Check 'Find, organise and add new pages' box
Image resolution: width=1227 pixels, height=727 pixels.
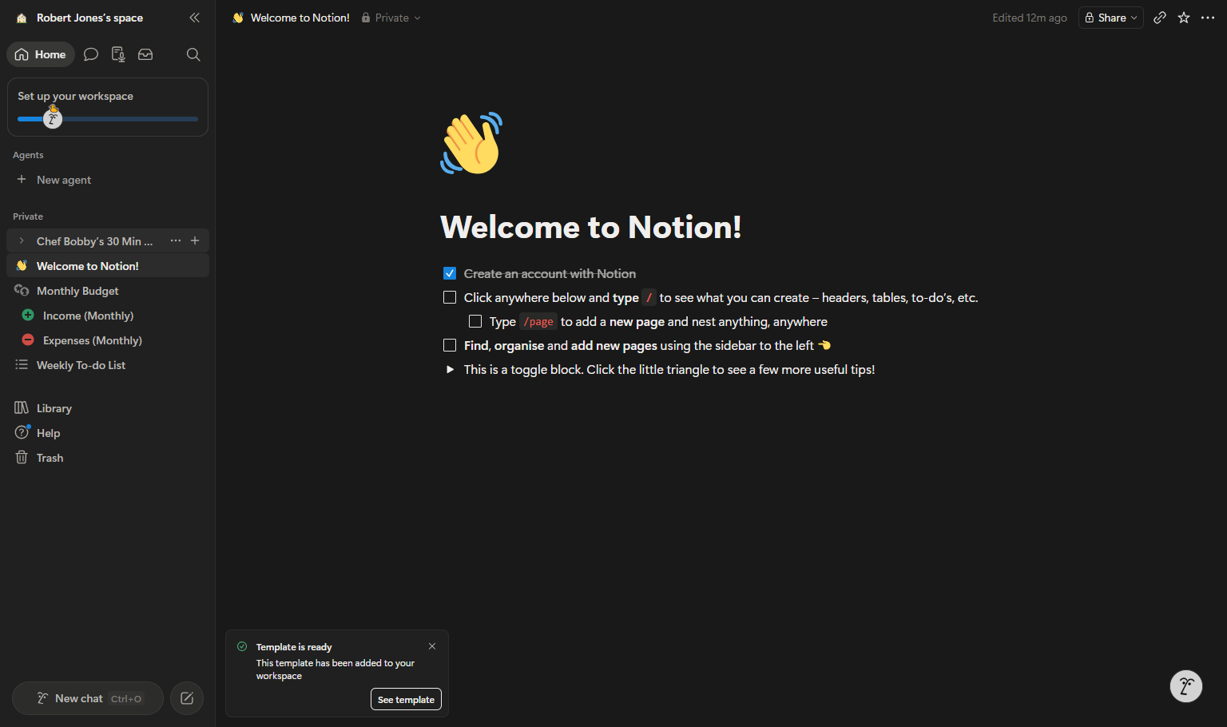[450, 345]
